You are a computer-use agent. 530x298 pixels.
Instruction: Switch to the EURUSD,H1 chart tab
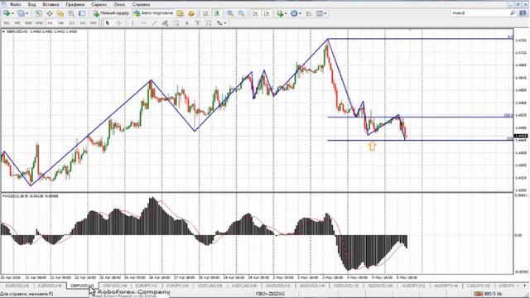[x=17, y=286]
